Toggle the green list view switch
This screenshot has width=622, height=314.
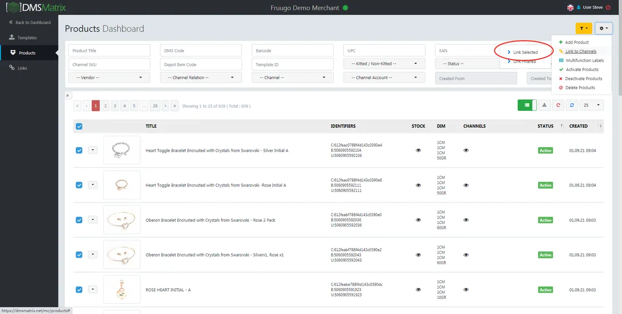click(x=527, y=105)
